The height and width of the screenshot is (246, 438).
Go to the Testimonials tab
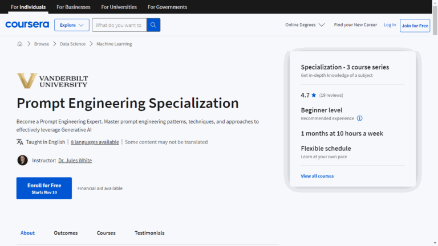click(149, 233)
